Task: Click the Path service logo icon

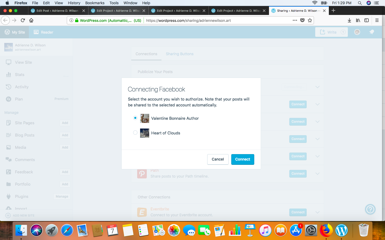Action: tap(142, 174)
